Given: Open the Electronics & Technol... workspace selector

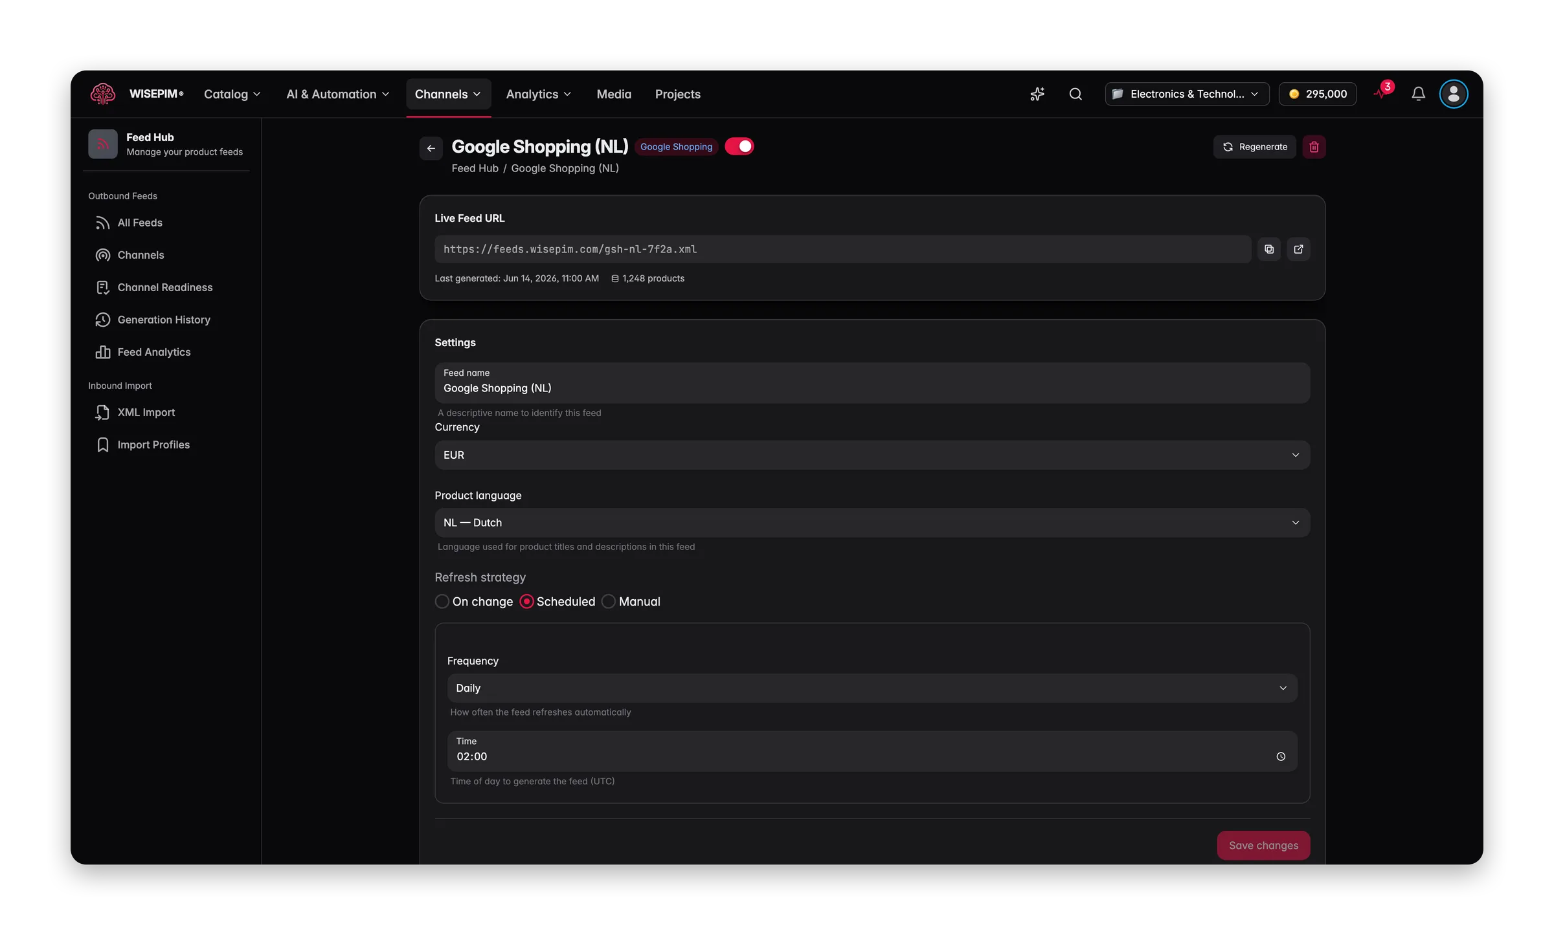Looking at the screenshot, I should [x=1187, y=94].
